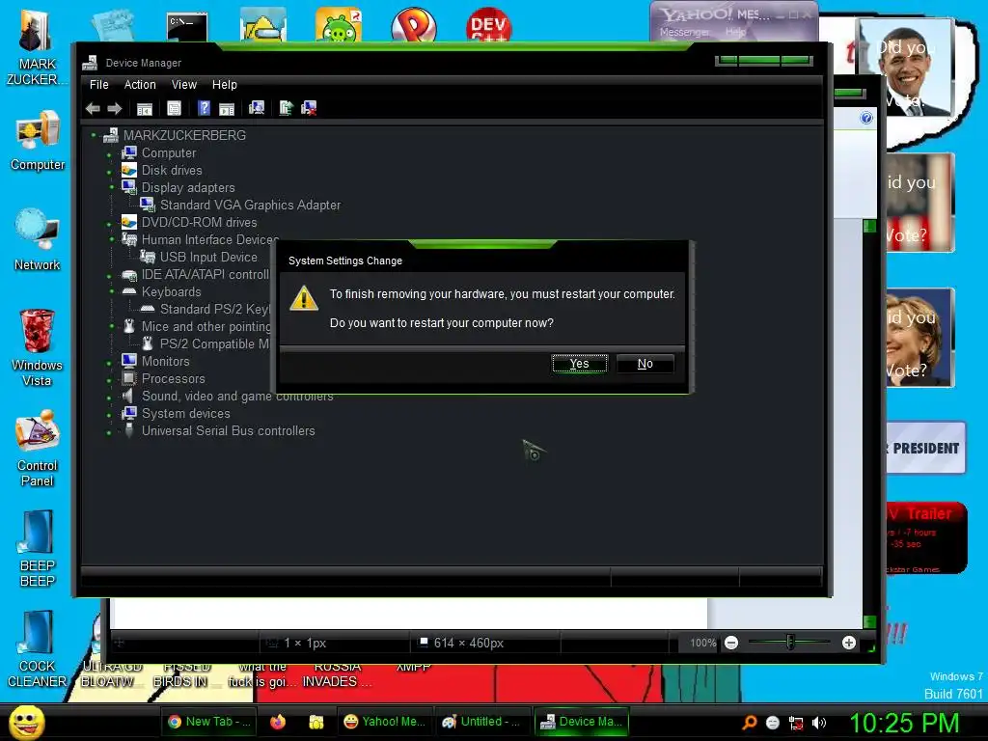Select Mice and other pointing devices
This screenshot has height=741, width=988.
coord(206,326)
